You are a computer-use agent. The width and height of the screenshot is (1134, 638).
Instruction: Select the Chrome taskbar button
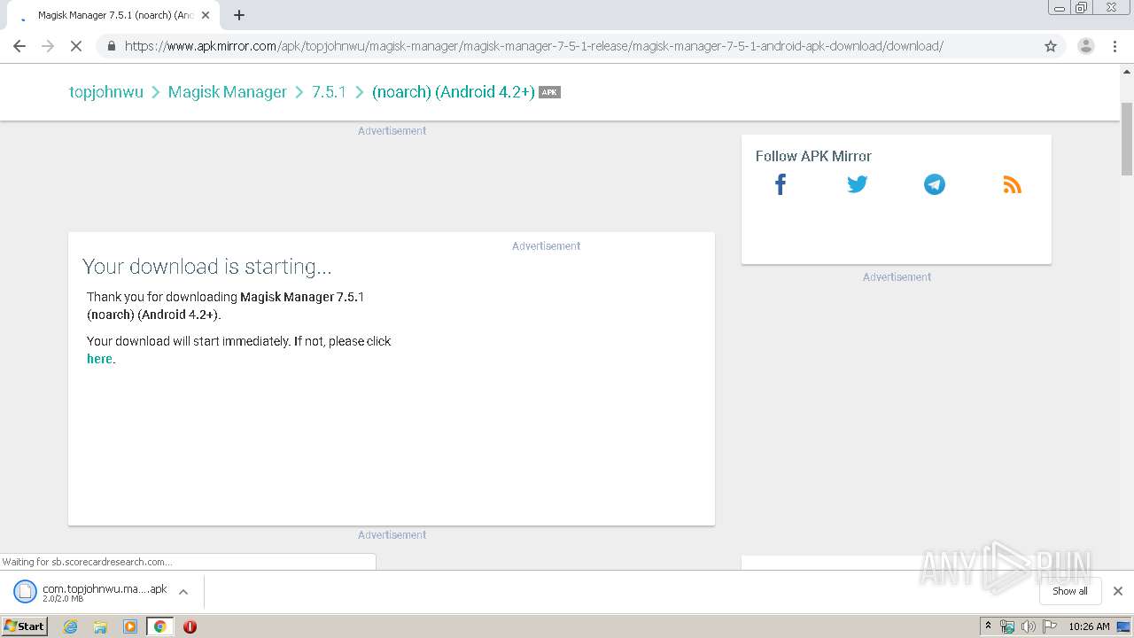(159, 626)
